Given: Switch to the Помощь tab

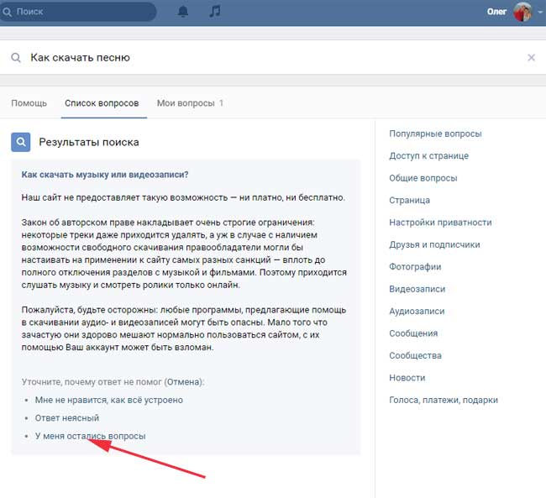Looking at the screenshot, I should pyautogui.click(x=29, y=103).
